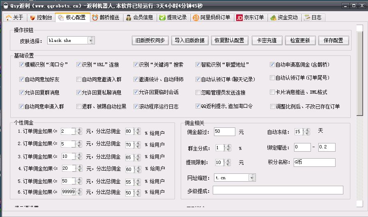Screen dimensions: 368x217
Task: Switch to the 提现记录 tab
Action: [x=173, y=17]
